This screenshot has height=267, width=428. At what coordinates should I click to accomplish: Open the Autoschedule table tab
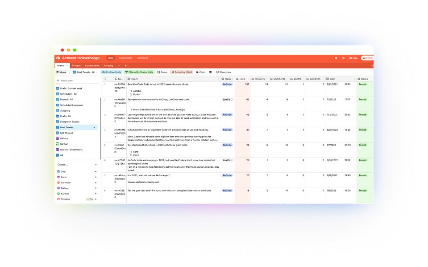92,65
